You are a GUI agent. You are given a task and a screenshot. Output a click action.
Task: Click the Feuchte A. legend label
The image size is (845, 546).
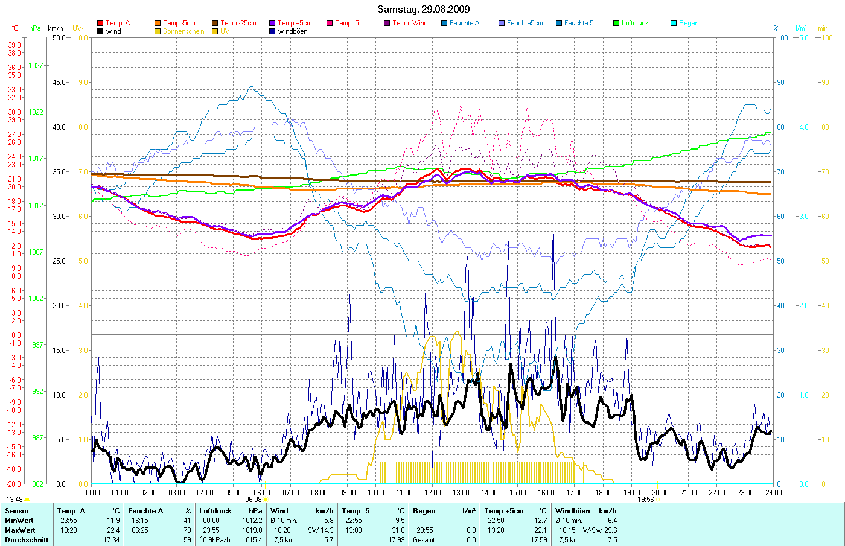465,23
